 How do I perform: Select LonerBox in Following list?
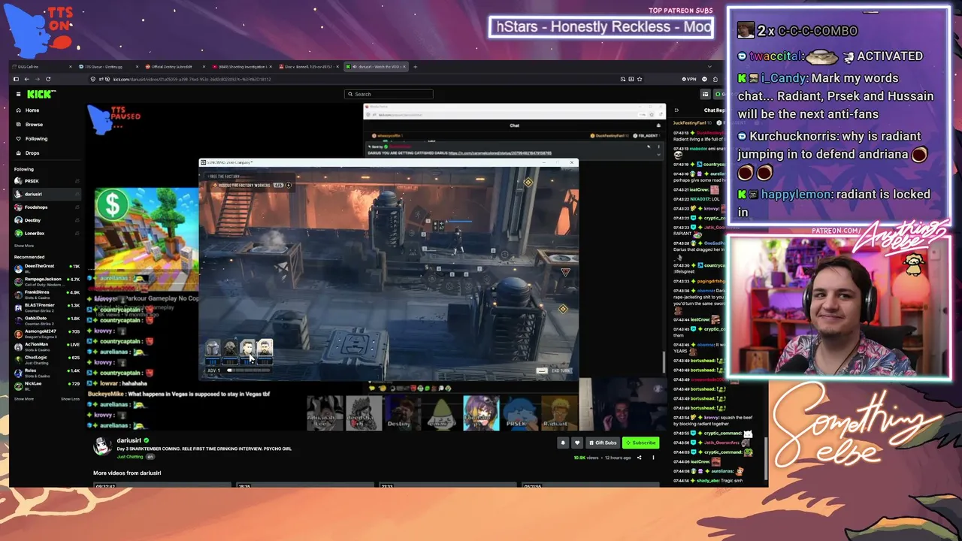tap(47, 234)
